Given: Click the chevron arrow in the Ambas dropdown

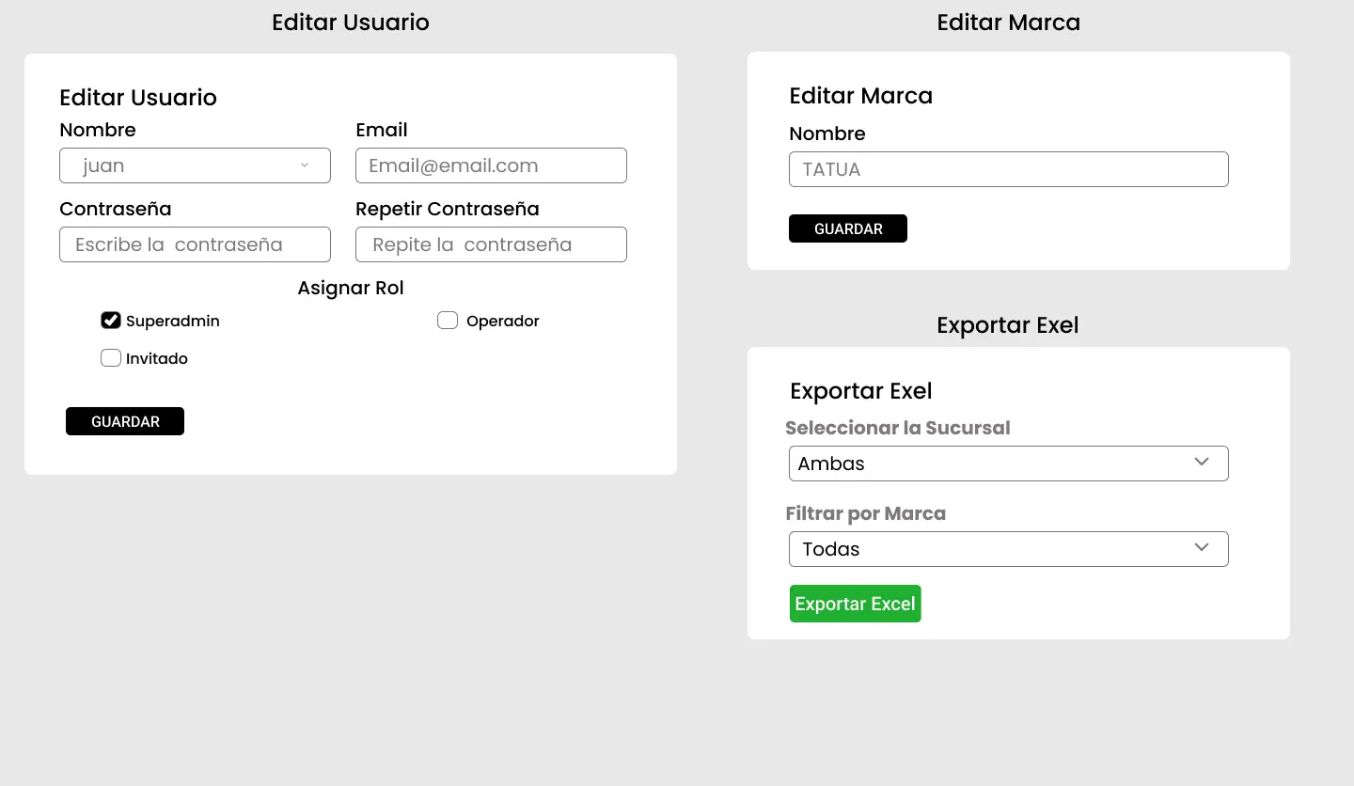Looking at the screenshot, I should (x=1201, y=462).
